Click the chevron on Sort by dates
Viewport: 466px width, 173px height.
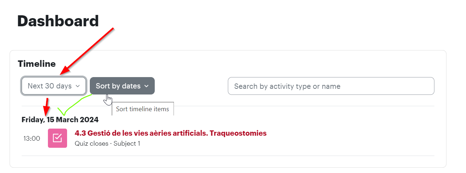pyautogui.click(x=147, y=86)
